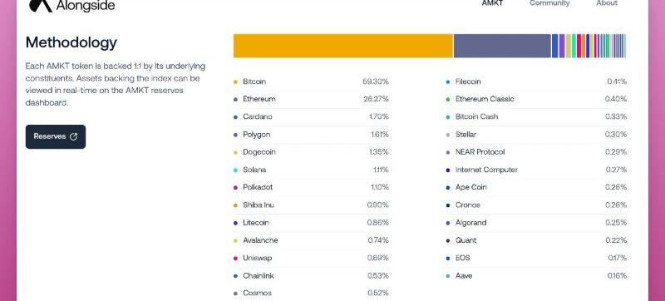Open the About page link
The image size is (665, 301).
pos(607,3)
